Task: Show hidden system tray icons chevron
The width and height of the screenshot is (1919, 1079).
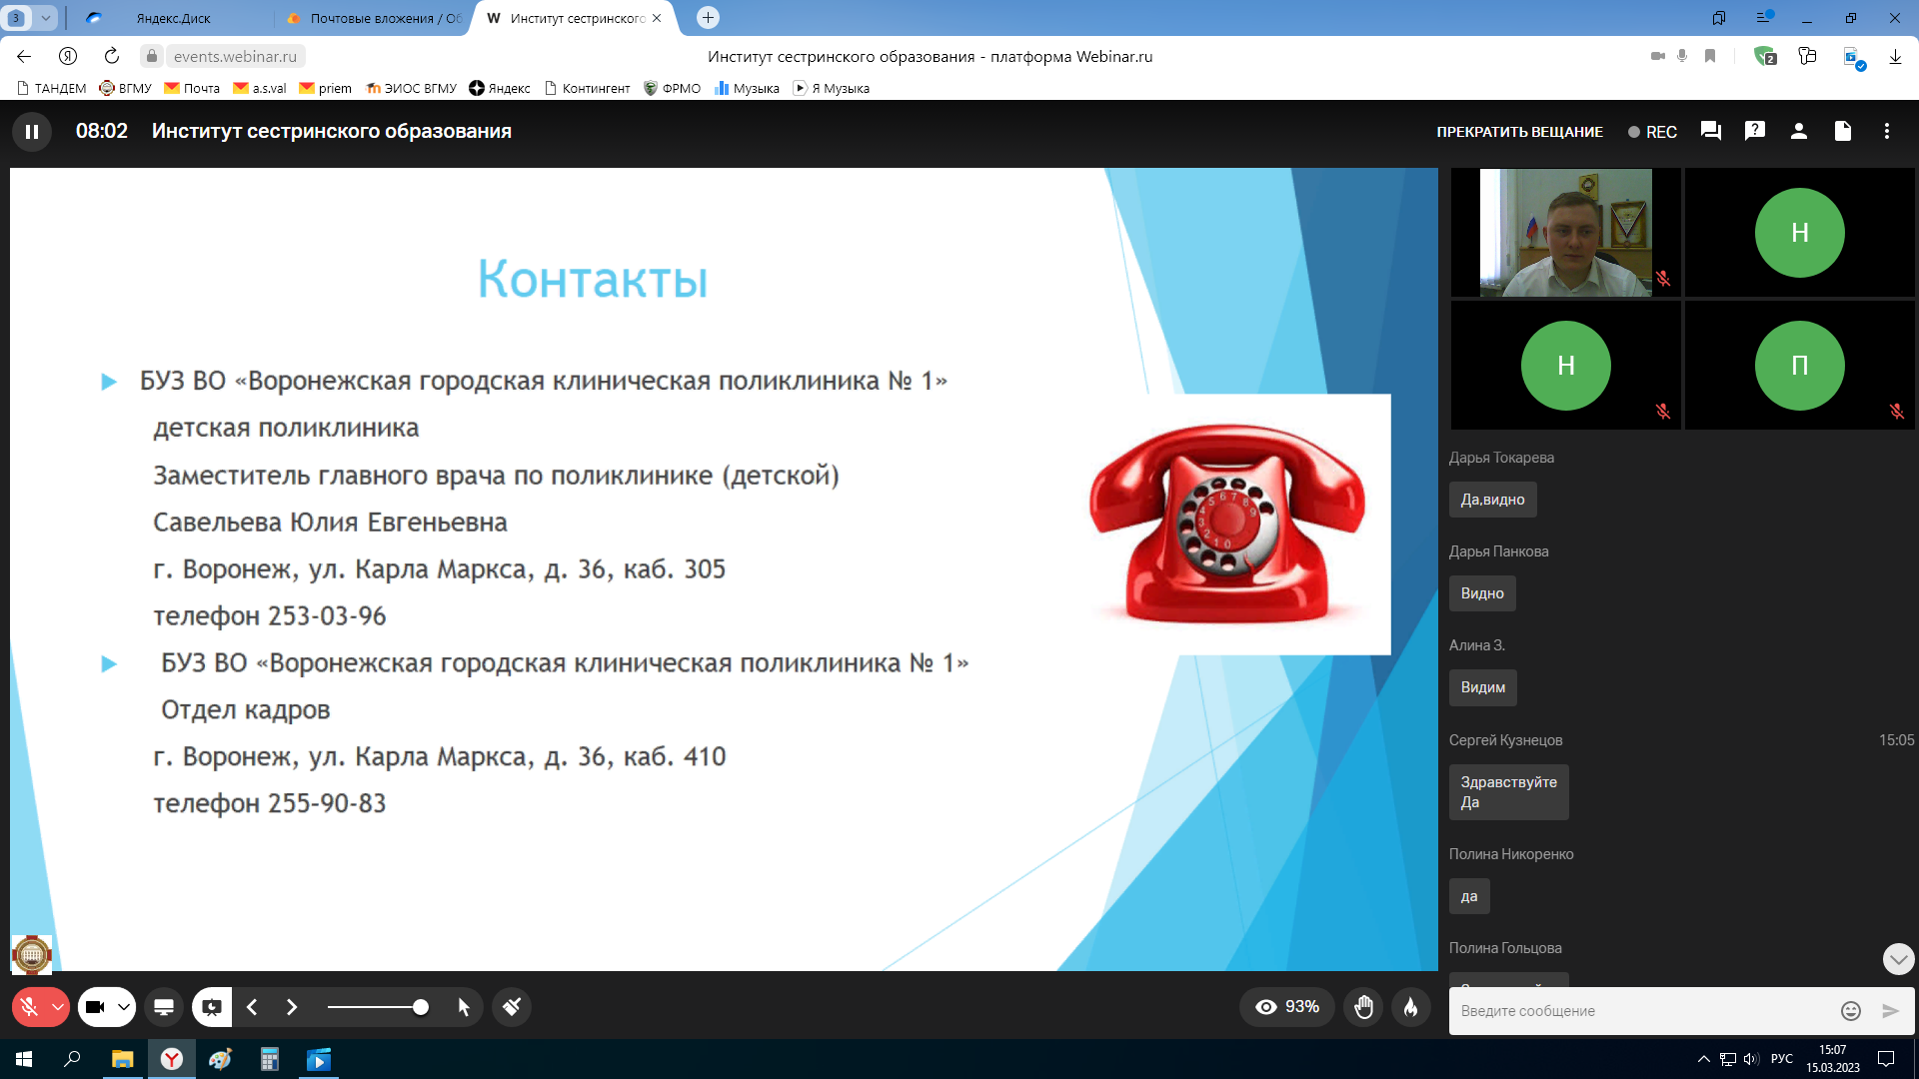Action: coord(1703,1060)
